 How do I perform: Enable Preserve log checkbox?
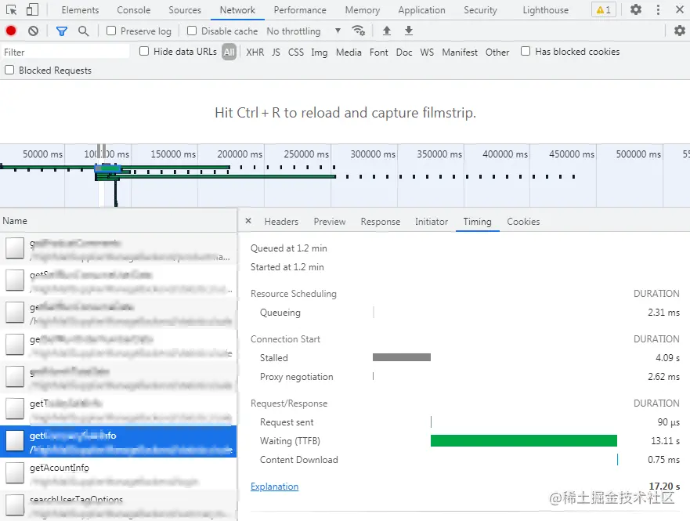111,31
